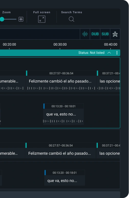Click the teal marker of the upper 00:27:57 segment
The image size is (129, 198).
pyautogui.click(x=27, y=73)
